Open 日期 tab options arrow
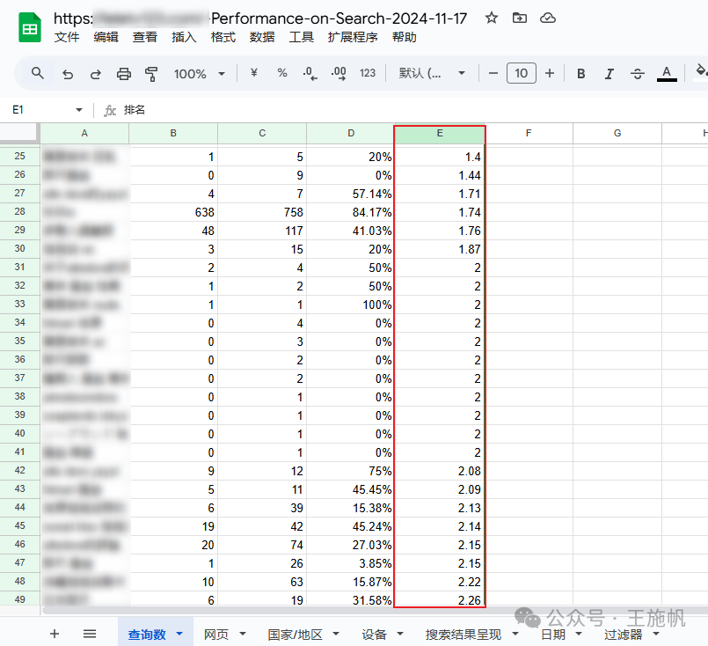The height and width of the screenshot is (646, 708). [x=579, y=634]
